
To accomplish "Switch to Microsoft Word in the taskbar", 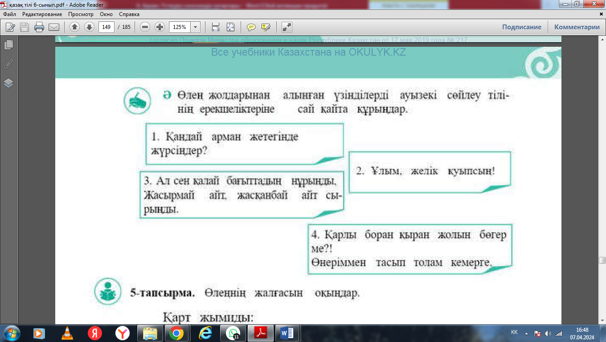I will coord(287,333).
